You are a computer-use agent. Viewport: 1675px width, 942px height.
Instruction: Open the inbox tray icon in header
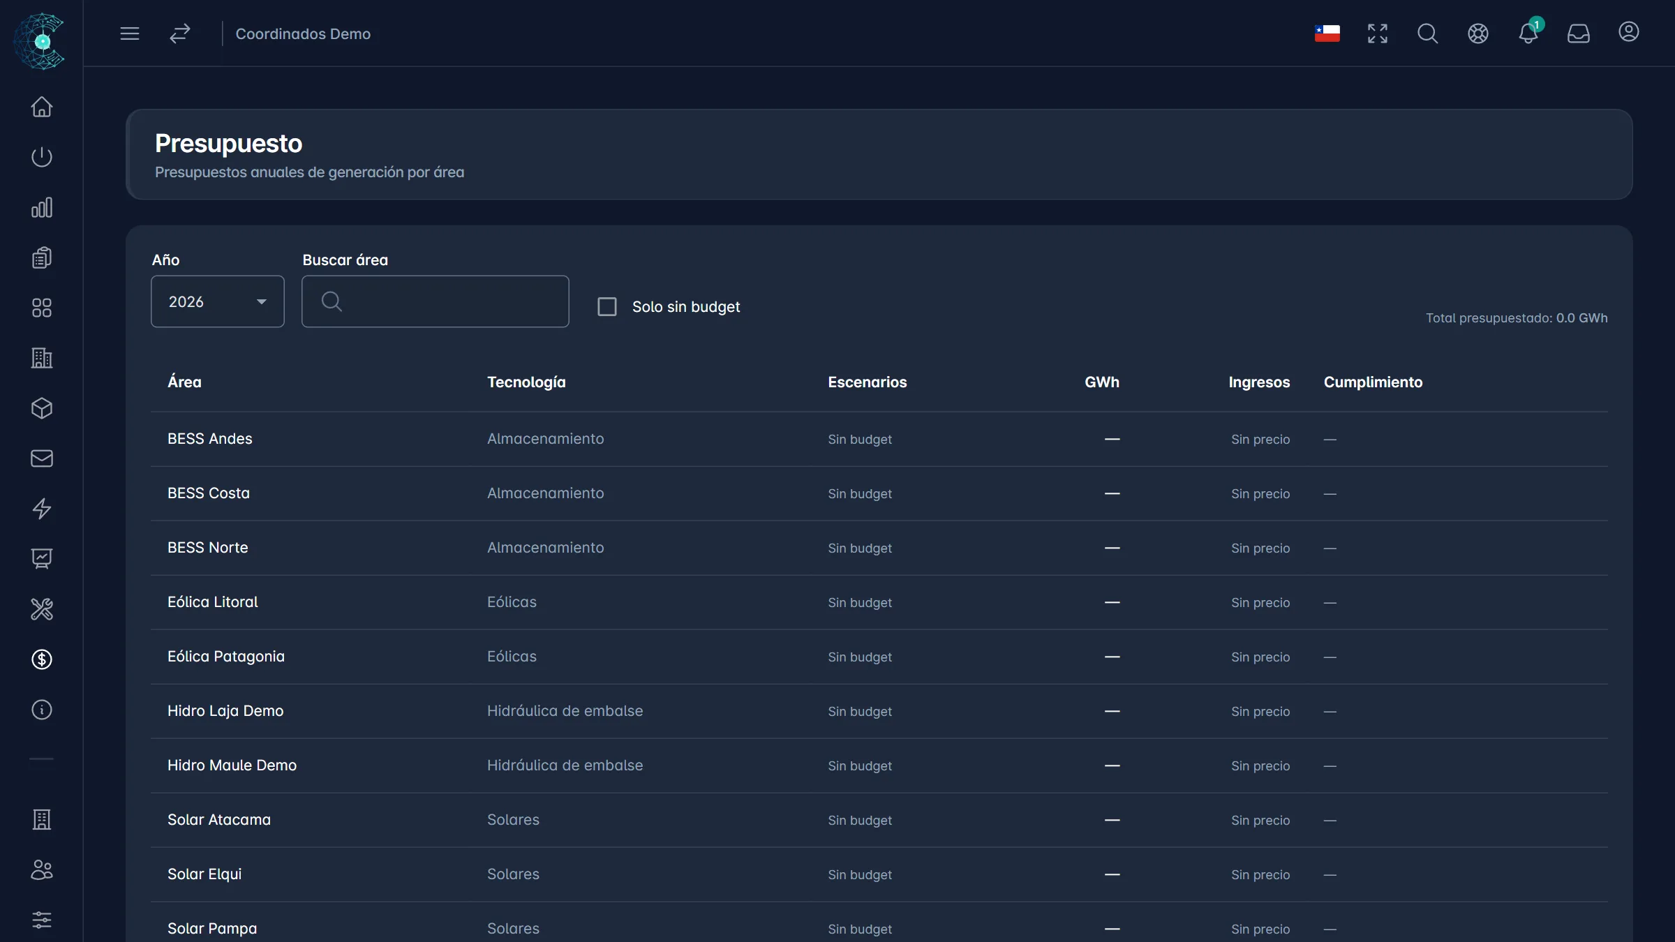1579,33
